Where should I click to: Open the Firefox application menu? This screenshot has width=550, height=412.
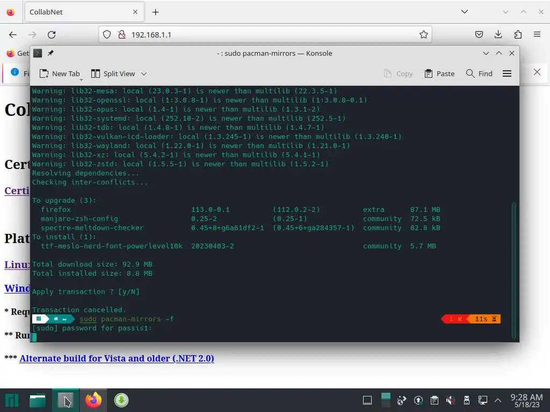537,34
